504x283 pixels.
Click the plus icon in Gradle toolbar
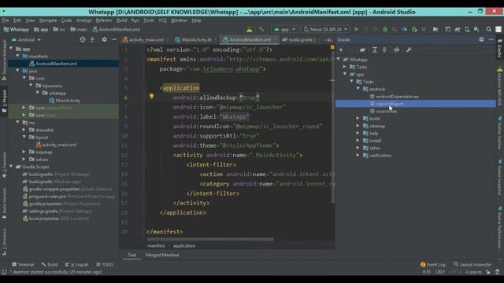tap(341, 50)
